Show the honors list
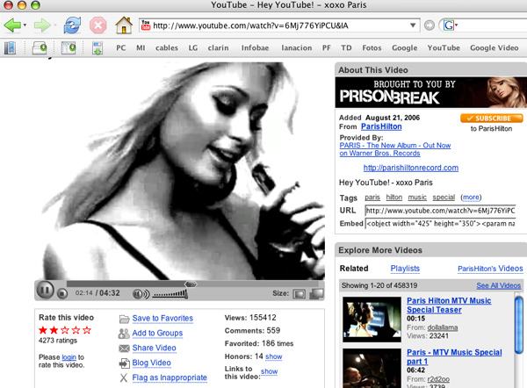The height and width of the screenshot is (388, 527). 273,357
